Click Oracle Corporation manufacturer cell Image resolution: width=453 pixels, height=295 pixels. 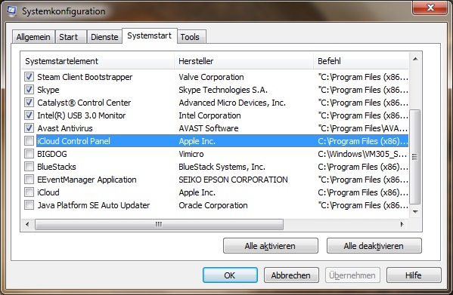point(213,205)
